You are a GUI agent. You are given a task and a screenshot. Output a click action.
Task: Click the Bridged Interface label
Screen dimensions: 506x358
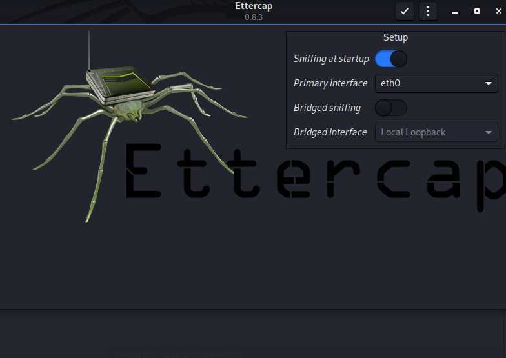tap(330, 132)
